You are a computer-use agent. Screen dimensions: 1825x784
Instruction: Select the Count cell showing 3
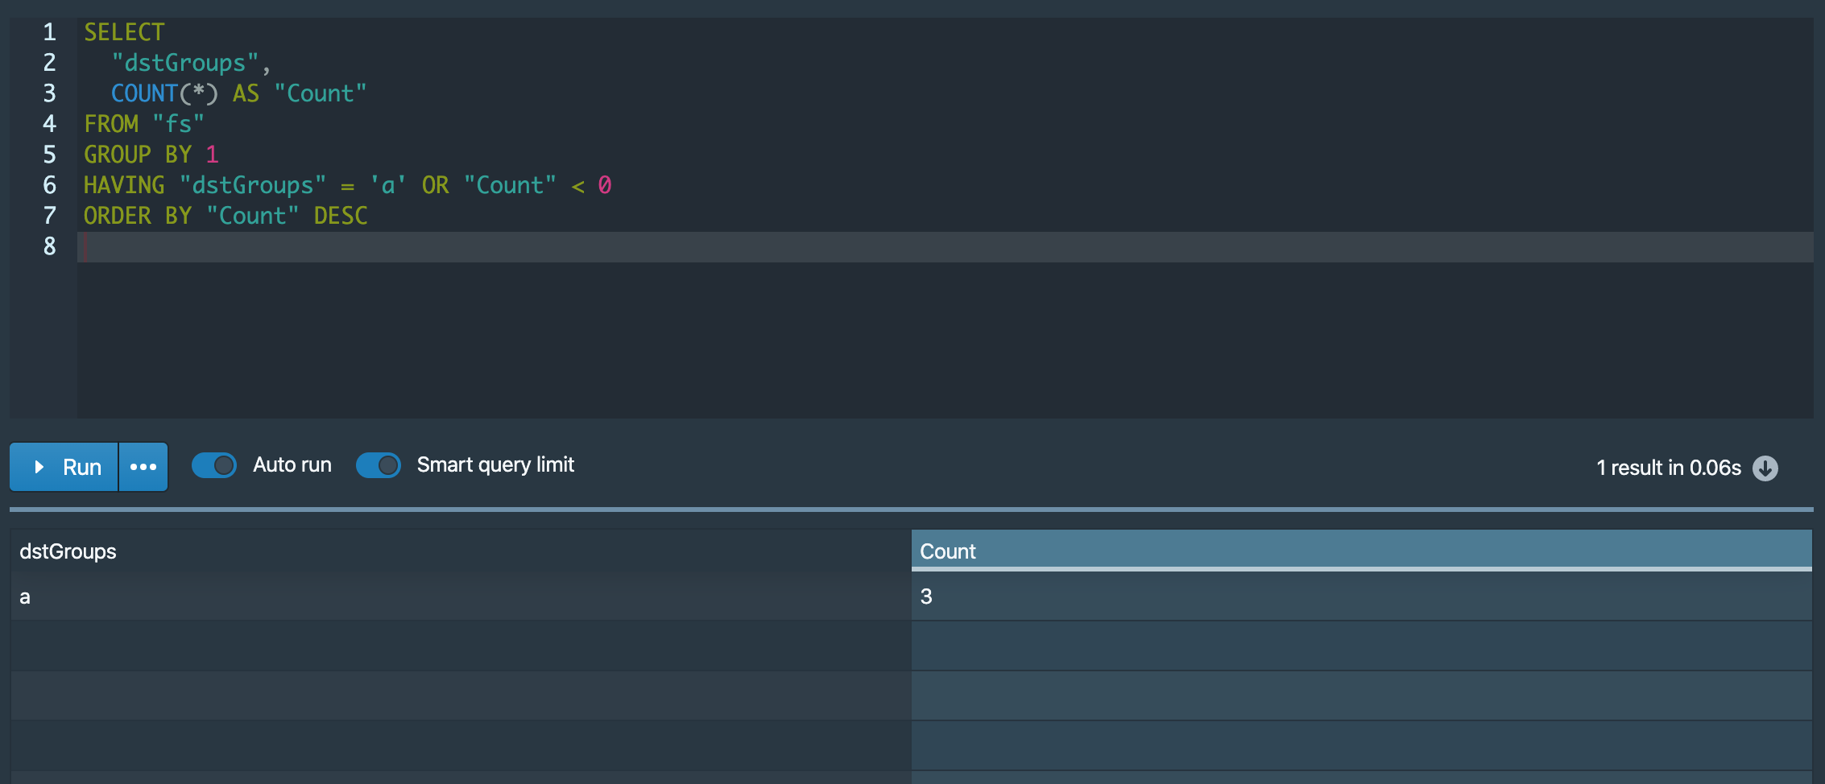(x=1361, y=596)
